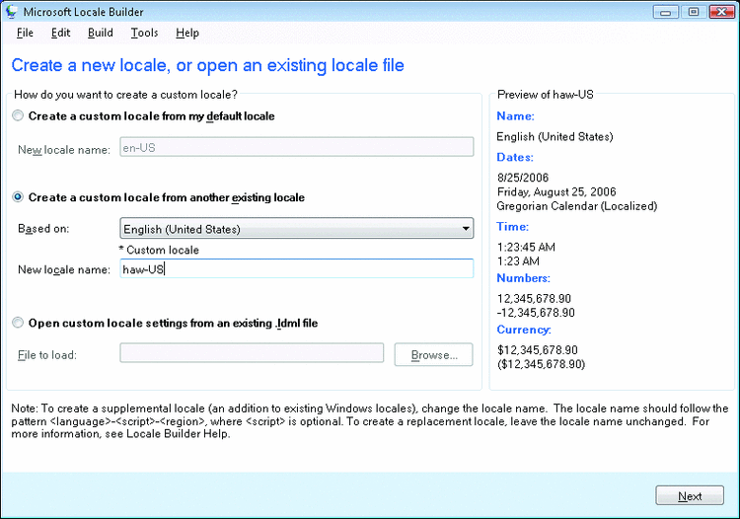Click the Browse button
Viewport: 740px width, 519px height.
434,354
